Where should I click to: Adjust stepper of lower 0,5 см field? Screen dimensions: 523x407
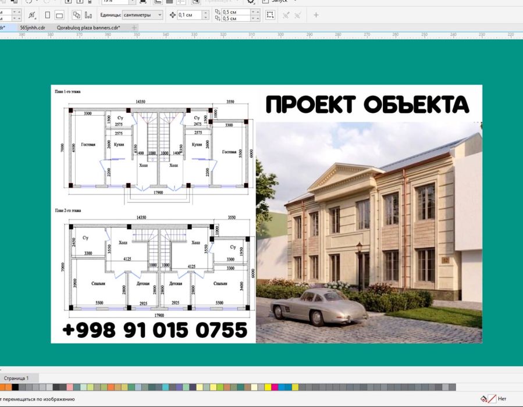(x=255, y=19)
